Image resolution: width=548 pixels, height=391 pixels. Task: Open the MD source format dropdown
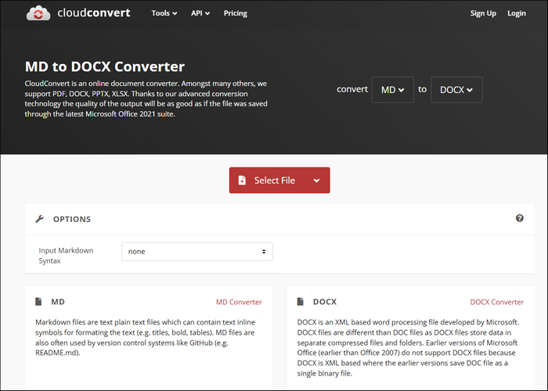tap(393, 90)
